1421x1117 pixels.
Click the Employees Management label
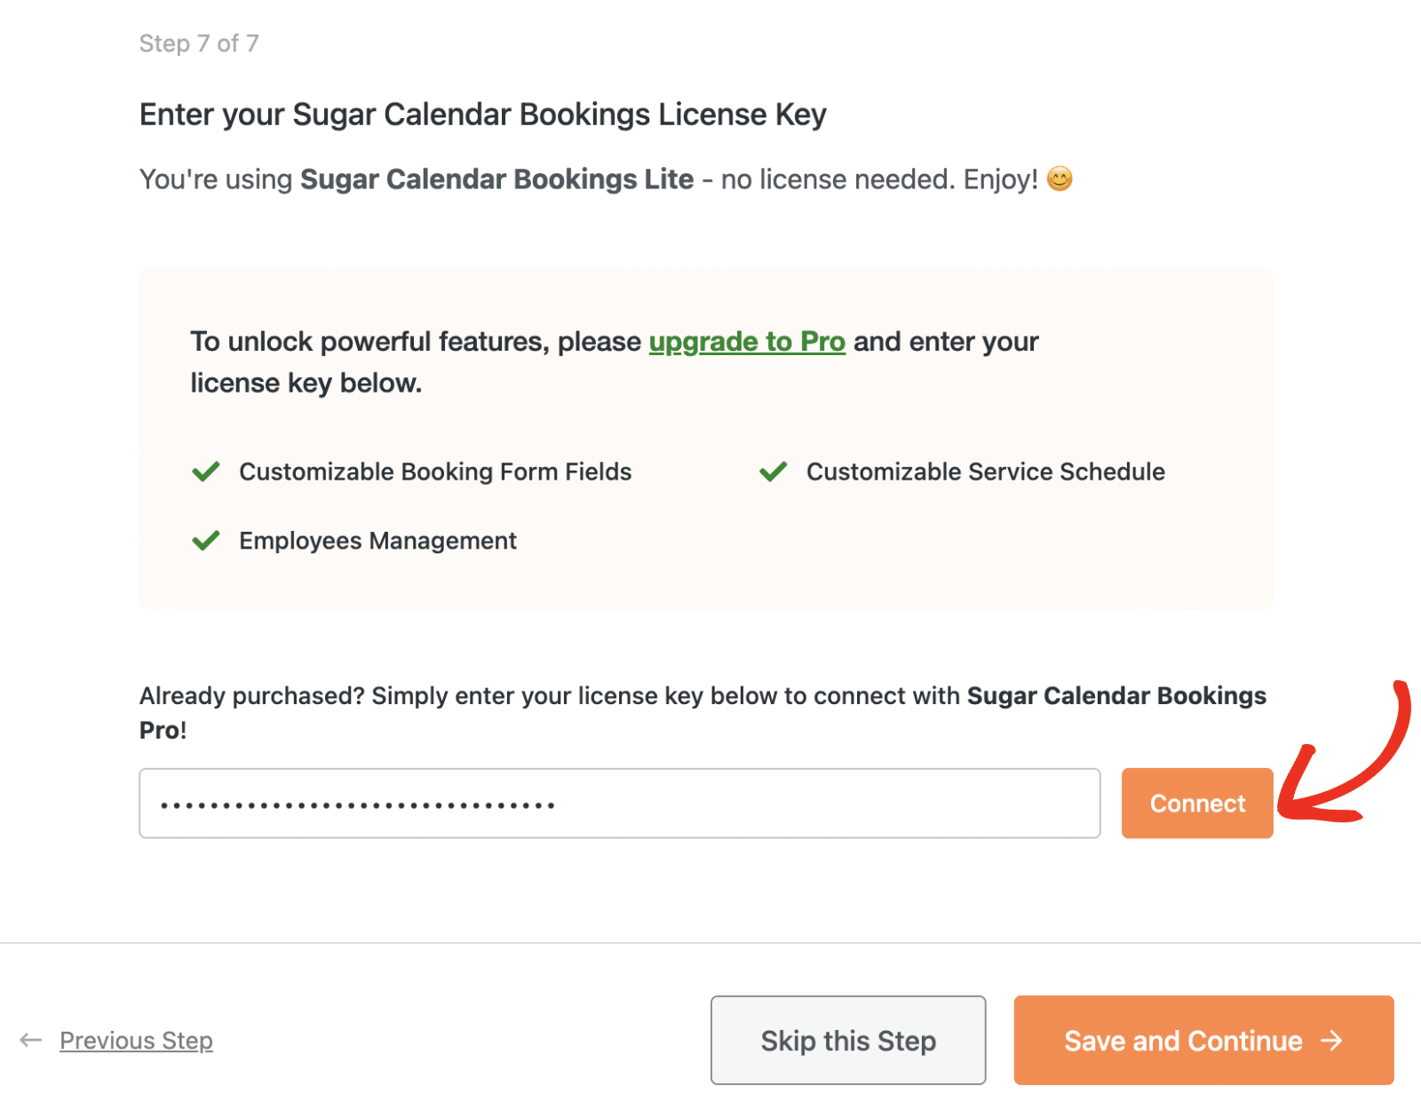tap(377, 540)
